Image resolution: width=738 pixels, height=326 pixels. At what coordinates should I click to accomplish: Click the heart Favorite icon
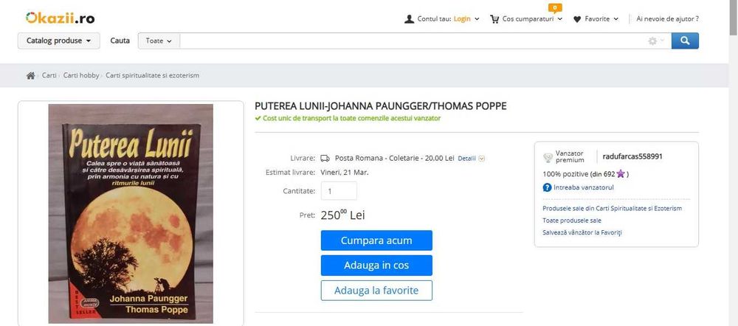[578, 19]
